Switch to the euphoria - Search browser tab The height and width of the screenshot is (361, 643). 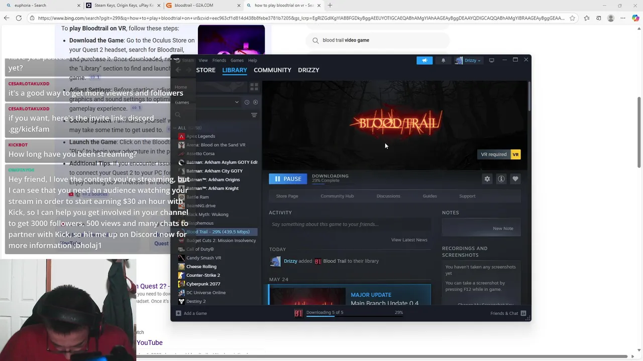click(43, 6)
